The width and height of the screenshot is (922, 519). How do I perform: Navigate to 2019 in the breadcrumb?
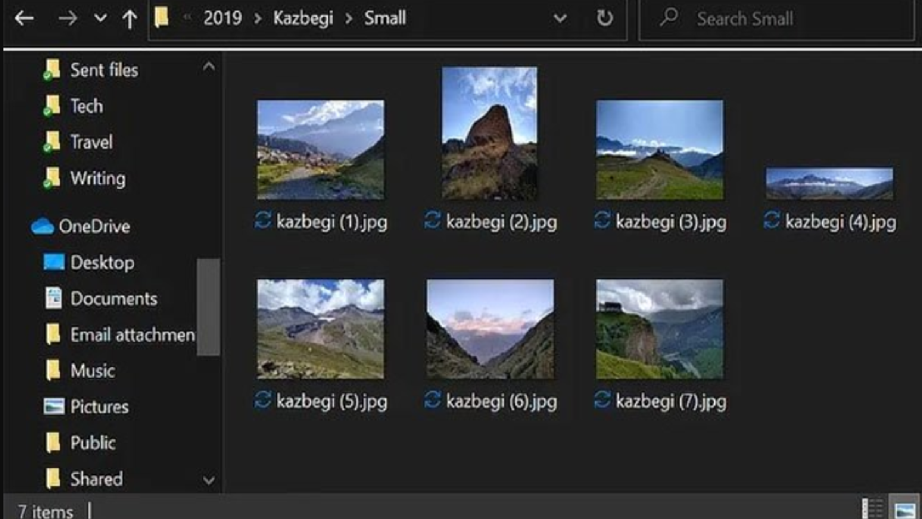pos(222,18)
